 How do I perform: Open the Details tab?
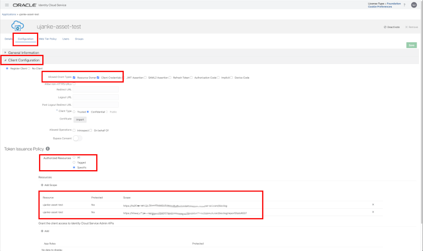pos(8,39)
